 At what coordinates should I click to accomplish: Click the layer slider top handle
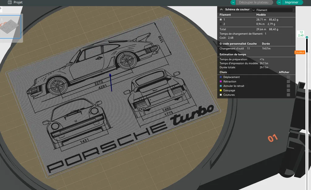[307, 38]
